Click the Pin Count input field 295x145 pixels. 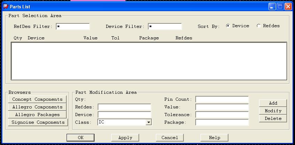[222, 99]
